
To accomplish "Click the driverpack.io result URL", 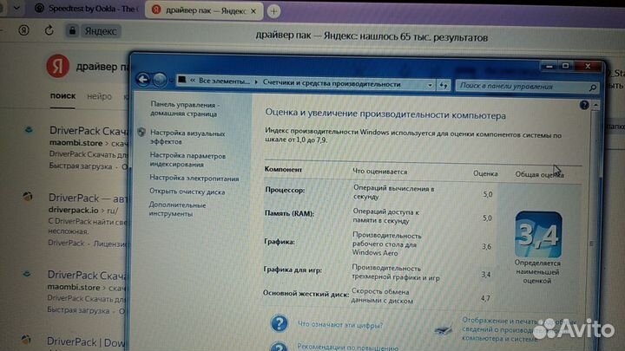I will [83, 210].
